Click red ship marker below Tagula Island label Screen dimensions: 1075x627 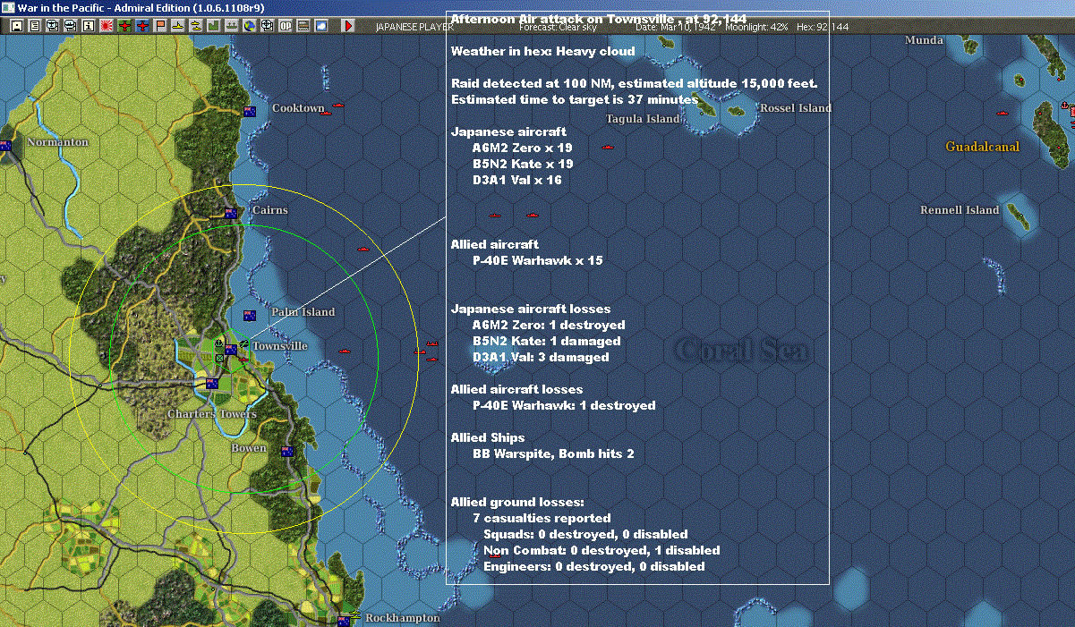pyautogui.click(x=608, y=146)
